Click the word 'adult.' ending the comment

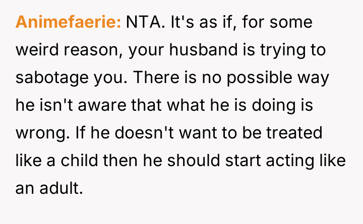(60, 190)
